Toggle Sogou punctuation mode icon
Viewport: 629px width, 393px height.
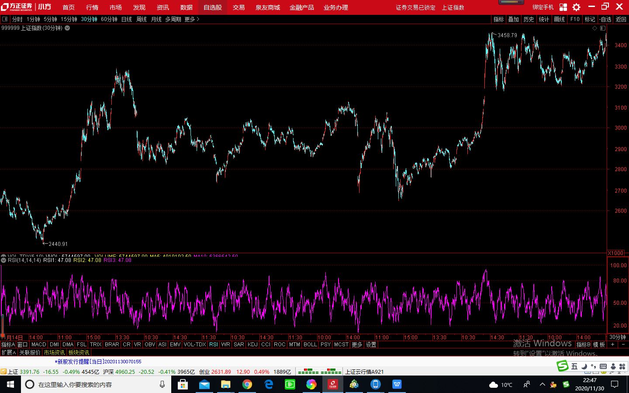click(594, 366)
